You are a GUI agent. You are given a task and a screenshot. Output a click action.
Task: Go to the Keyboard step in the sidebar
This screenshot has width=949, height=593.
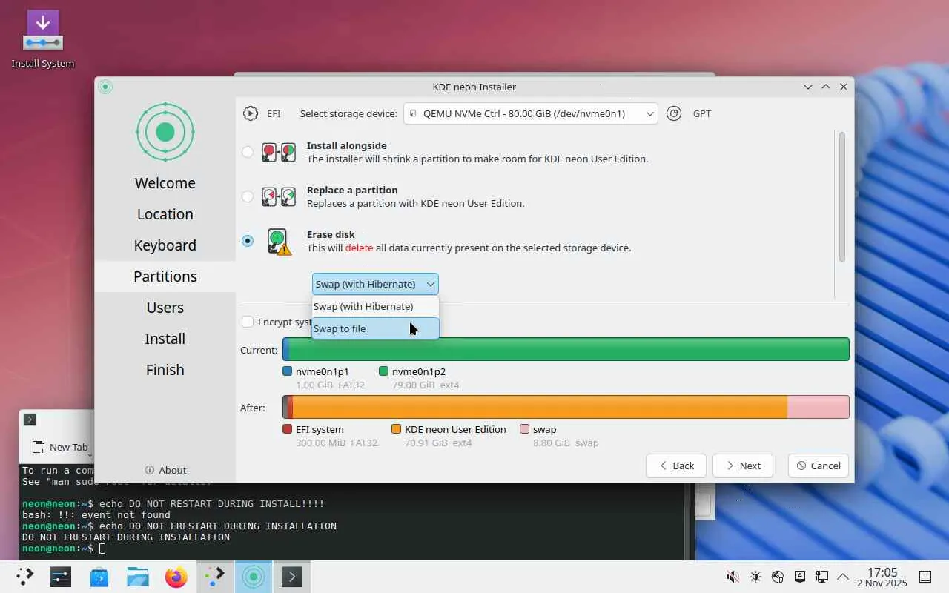click(165, 245)
